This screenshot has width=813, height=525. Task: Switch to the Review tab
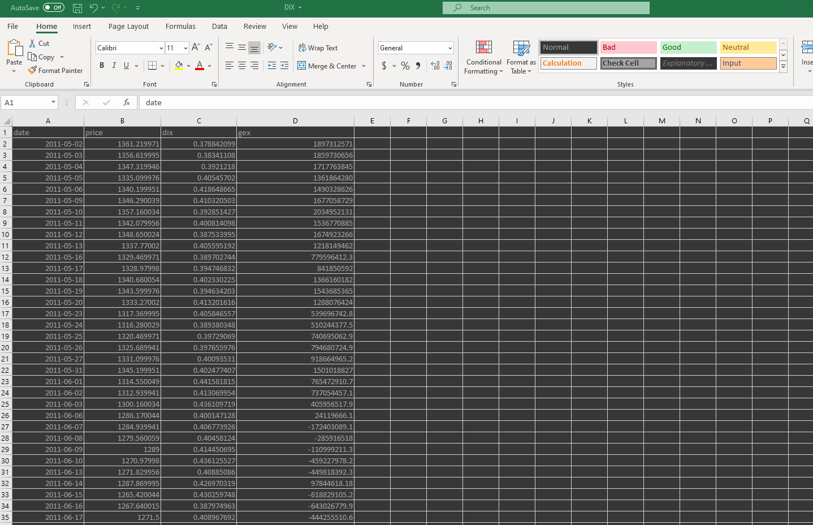point(255,27)
